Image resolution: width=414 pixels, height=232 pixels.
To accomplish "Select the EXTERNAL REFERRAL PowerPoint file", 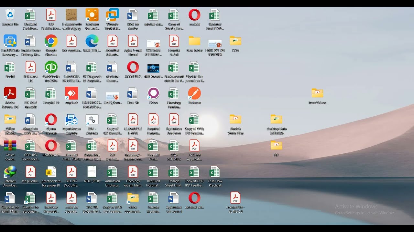I will pos(153,43).
